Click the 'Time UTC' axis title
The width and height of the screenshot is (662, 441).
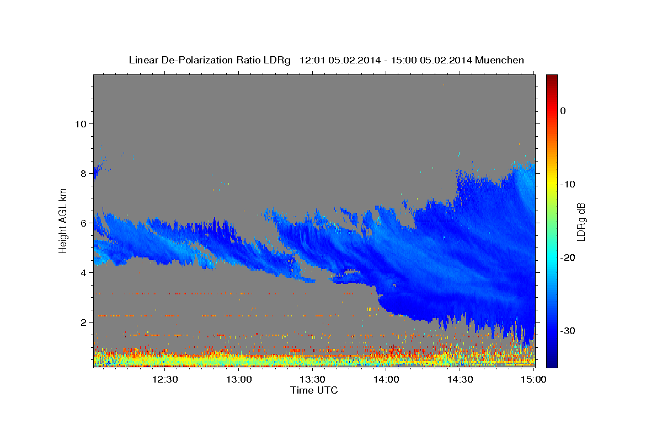[x=314, y=390]
